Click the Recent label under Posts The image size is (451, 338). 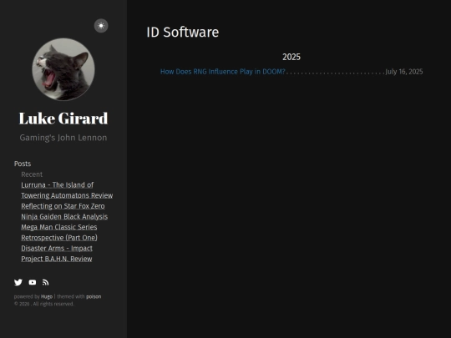tap(32, 174)
